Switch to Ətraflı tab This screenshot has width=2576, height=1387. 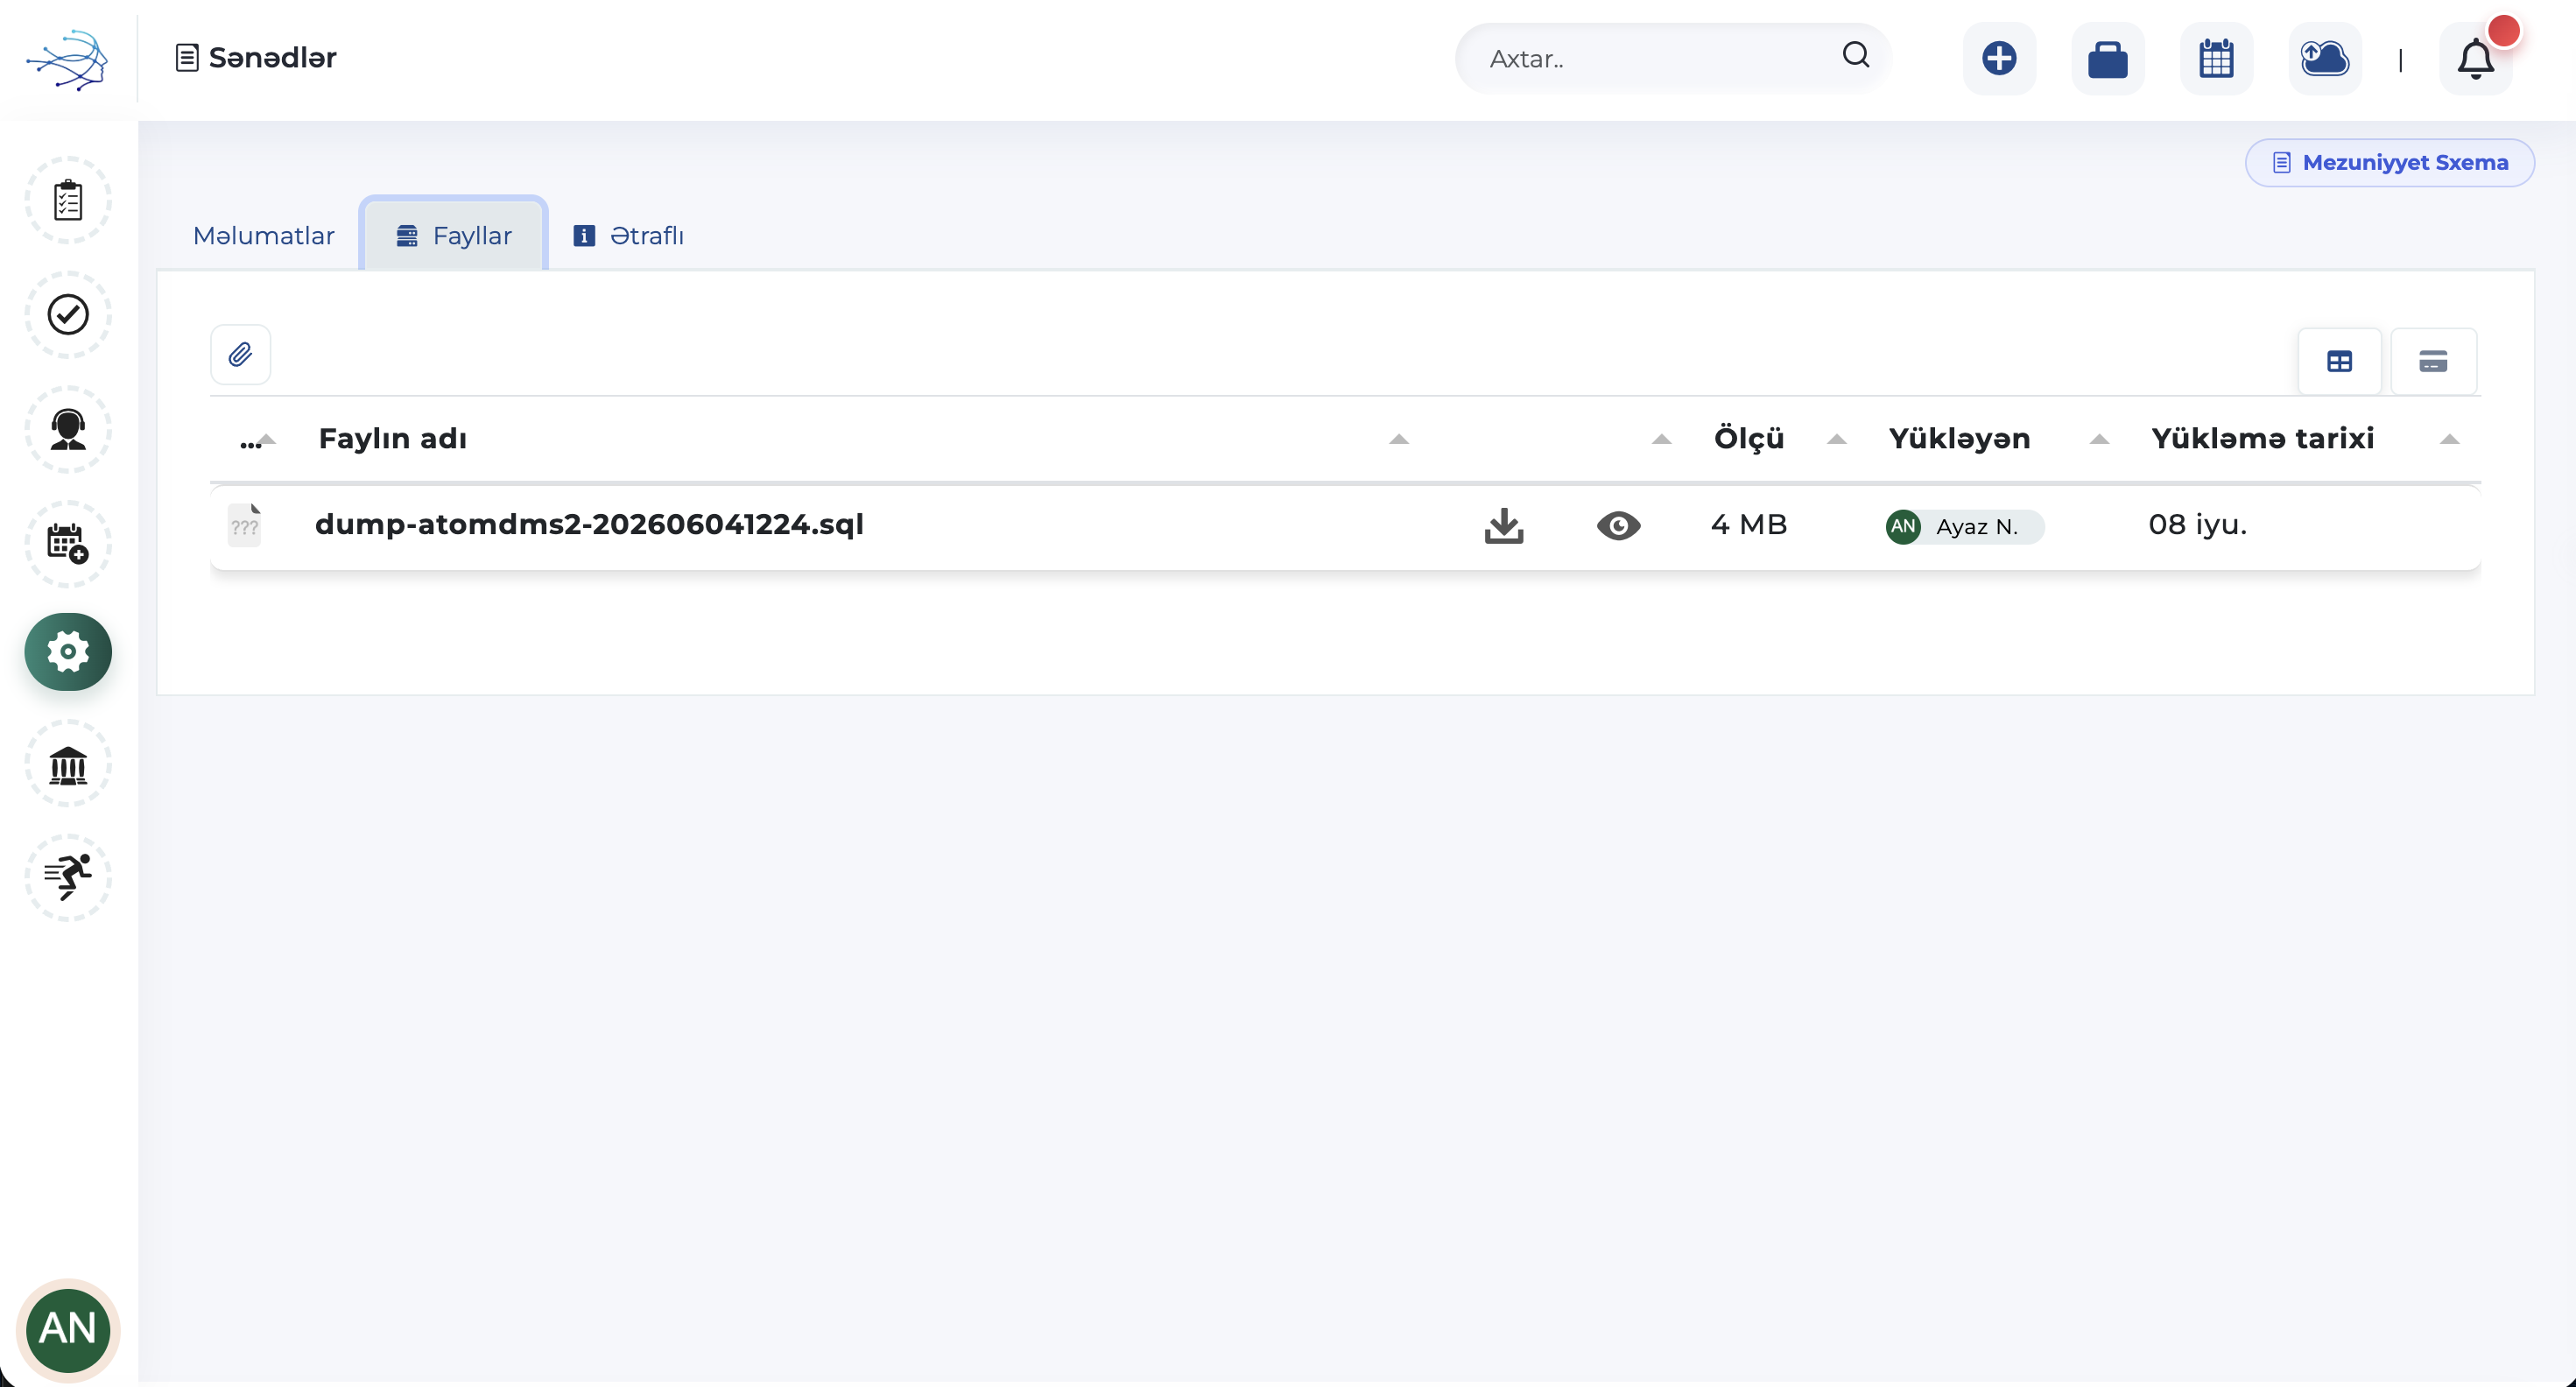click(x=628, y=235)
